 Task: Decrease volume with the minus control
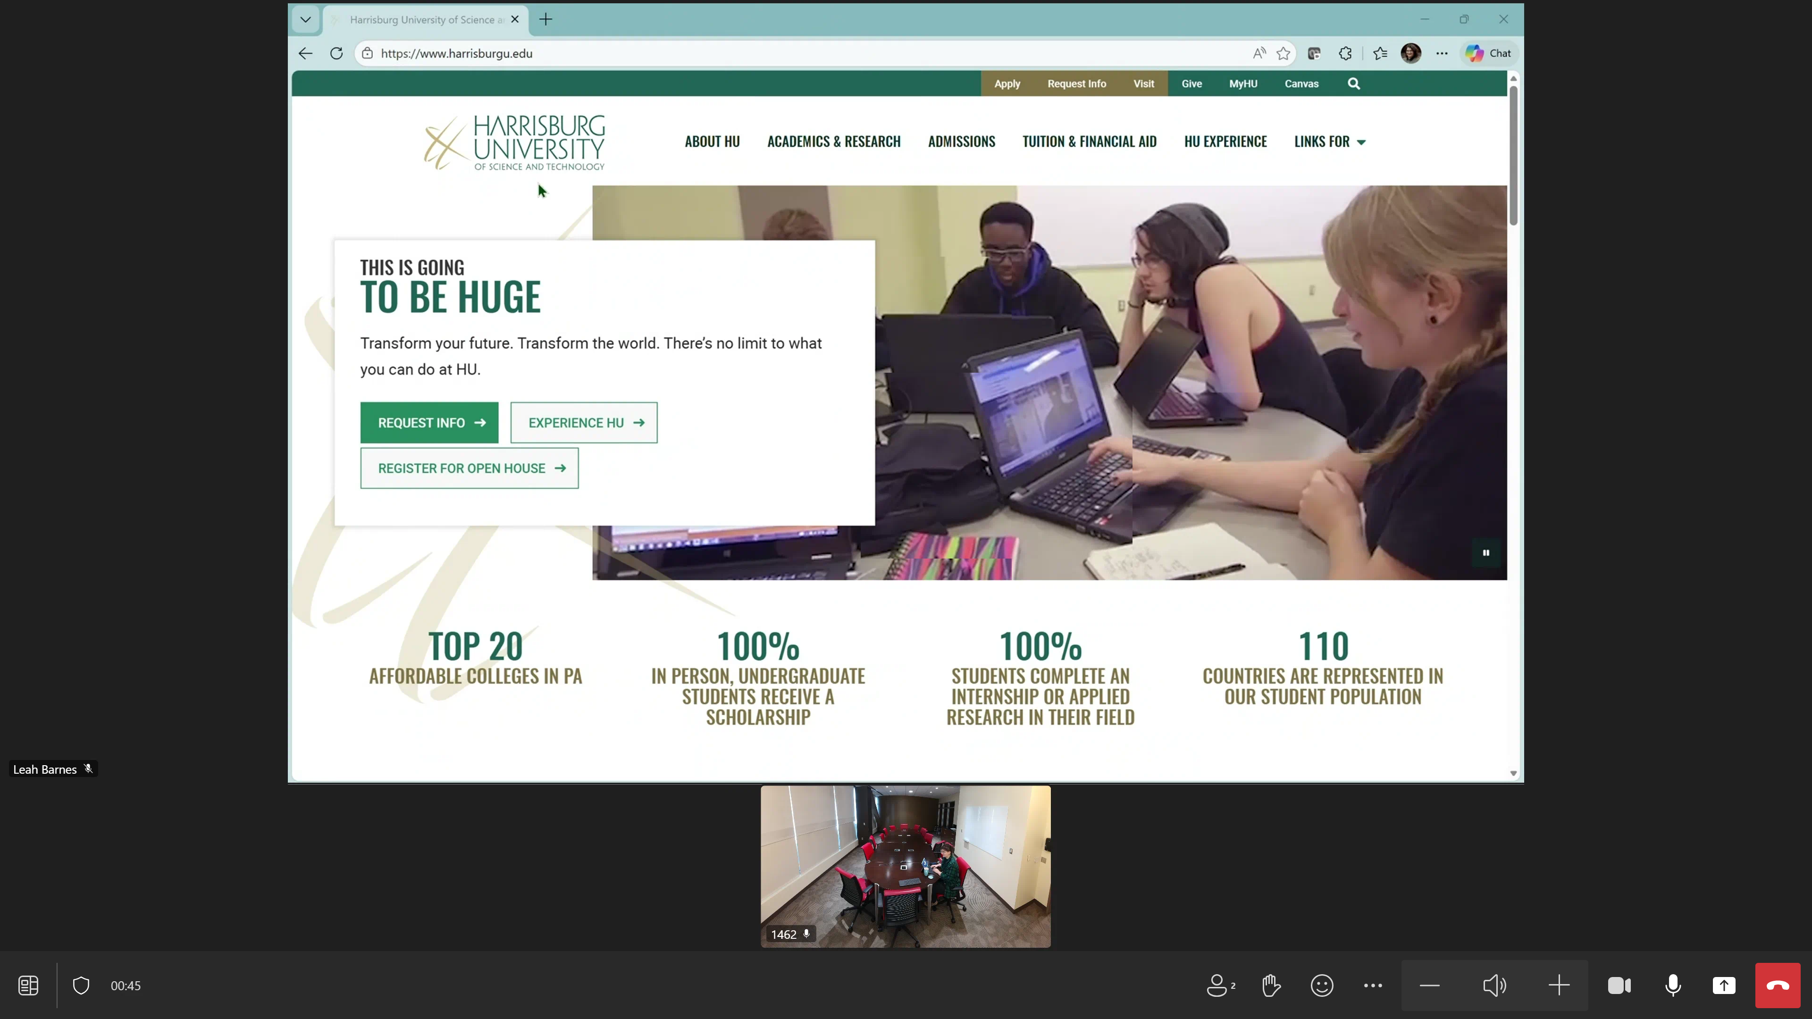1429,985
